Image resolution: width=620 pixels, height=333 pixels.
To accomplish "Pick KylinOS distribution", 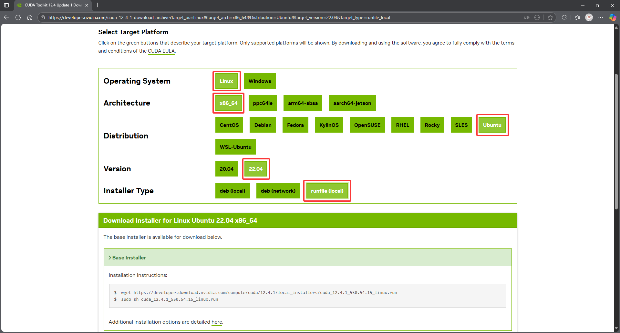I will pos(329,125).
